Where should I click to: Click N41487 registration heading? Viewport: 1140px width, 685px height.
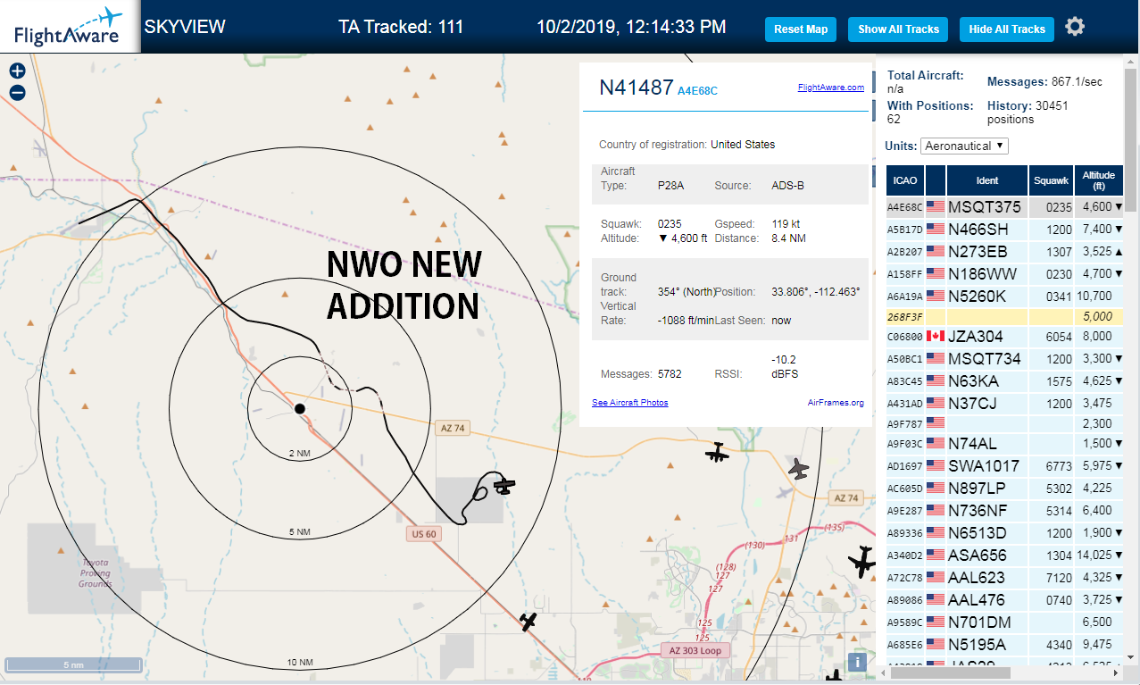coord(636,88)
